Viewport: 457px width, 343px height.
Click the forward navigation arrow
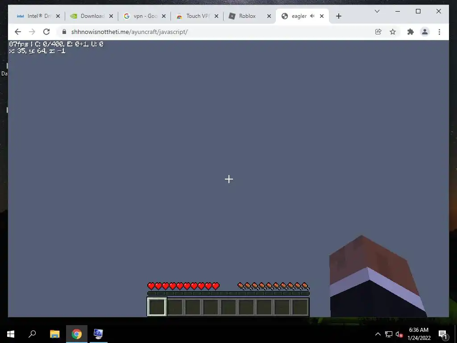pos(32,32)
